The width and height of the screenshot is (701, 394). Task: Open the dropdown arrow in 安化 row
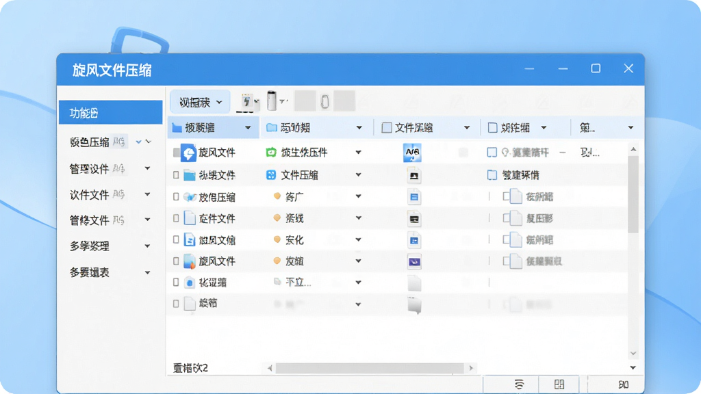(358, 240)
